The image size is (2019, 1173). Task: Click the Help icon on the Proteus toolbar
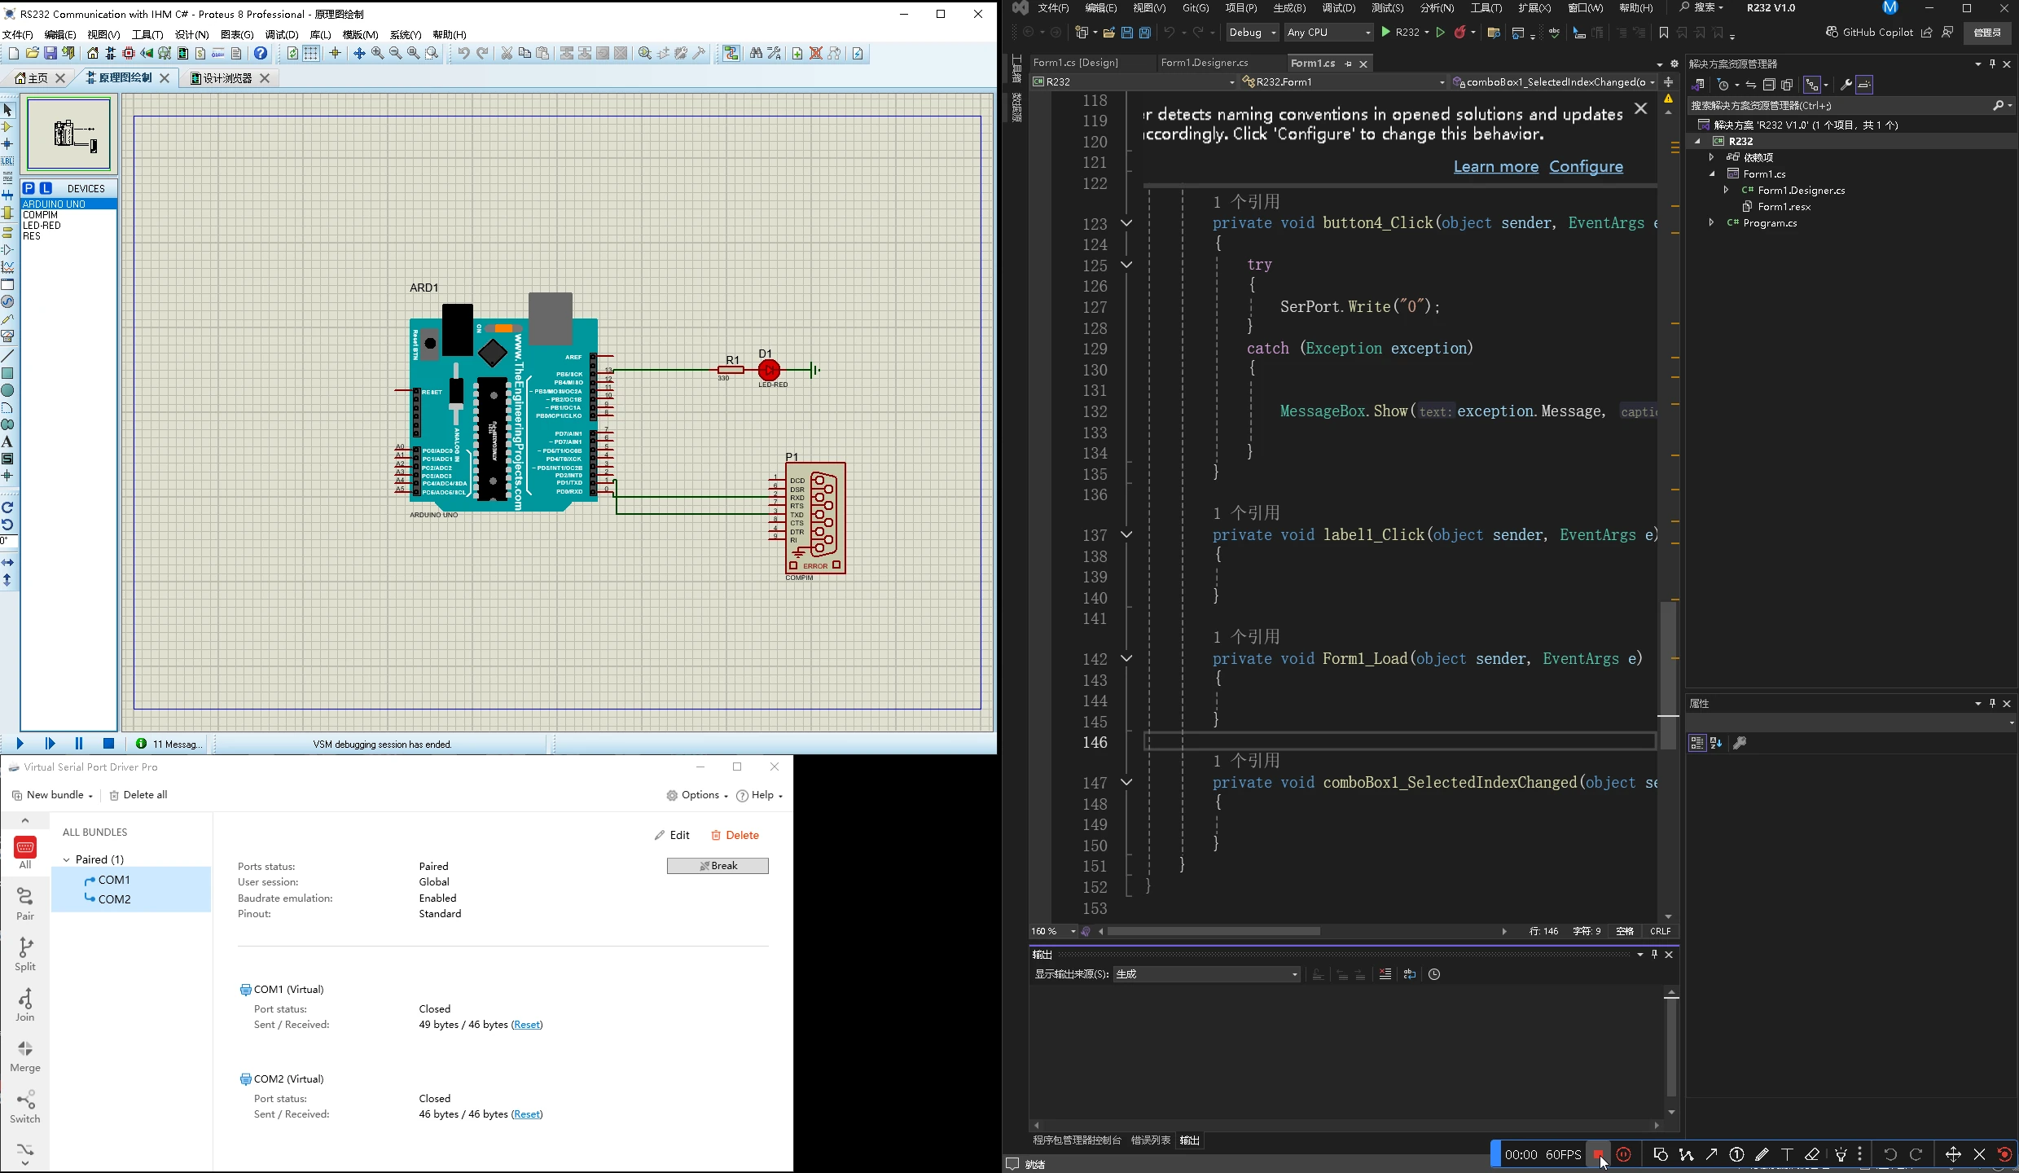tap(261, 52)
